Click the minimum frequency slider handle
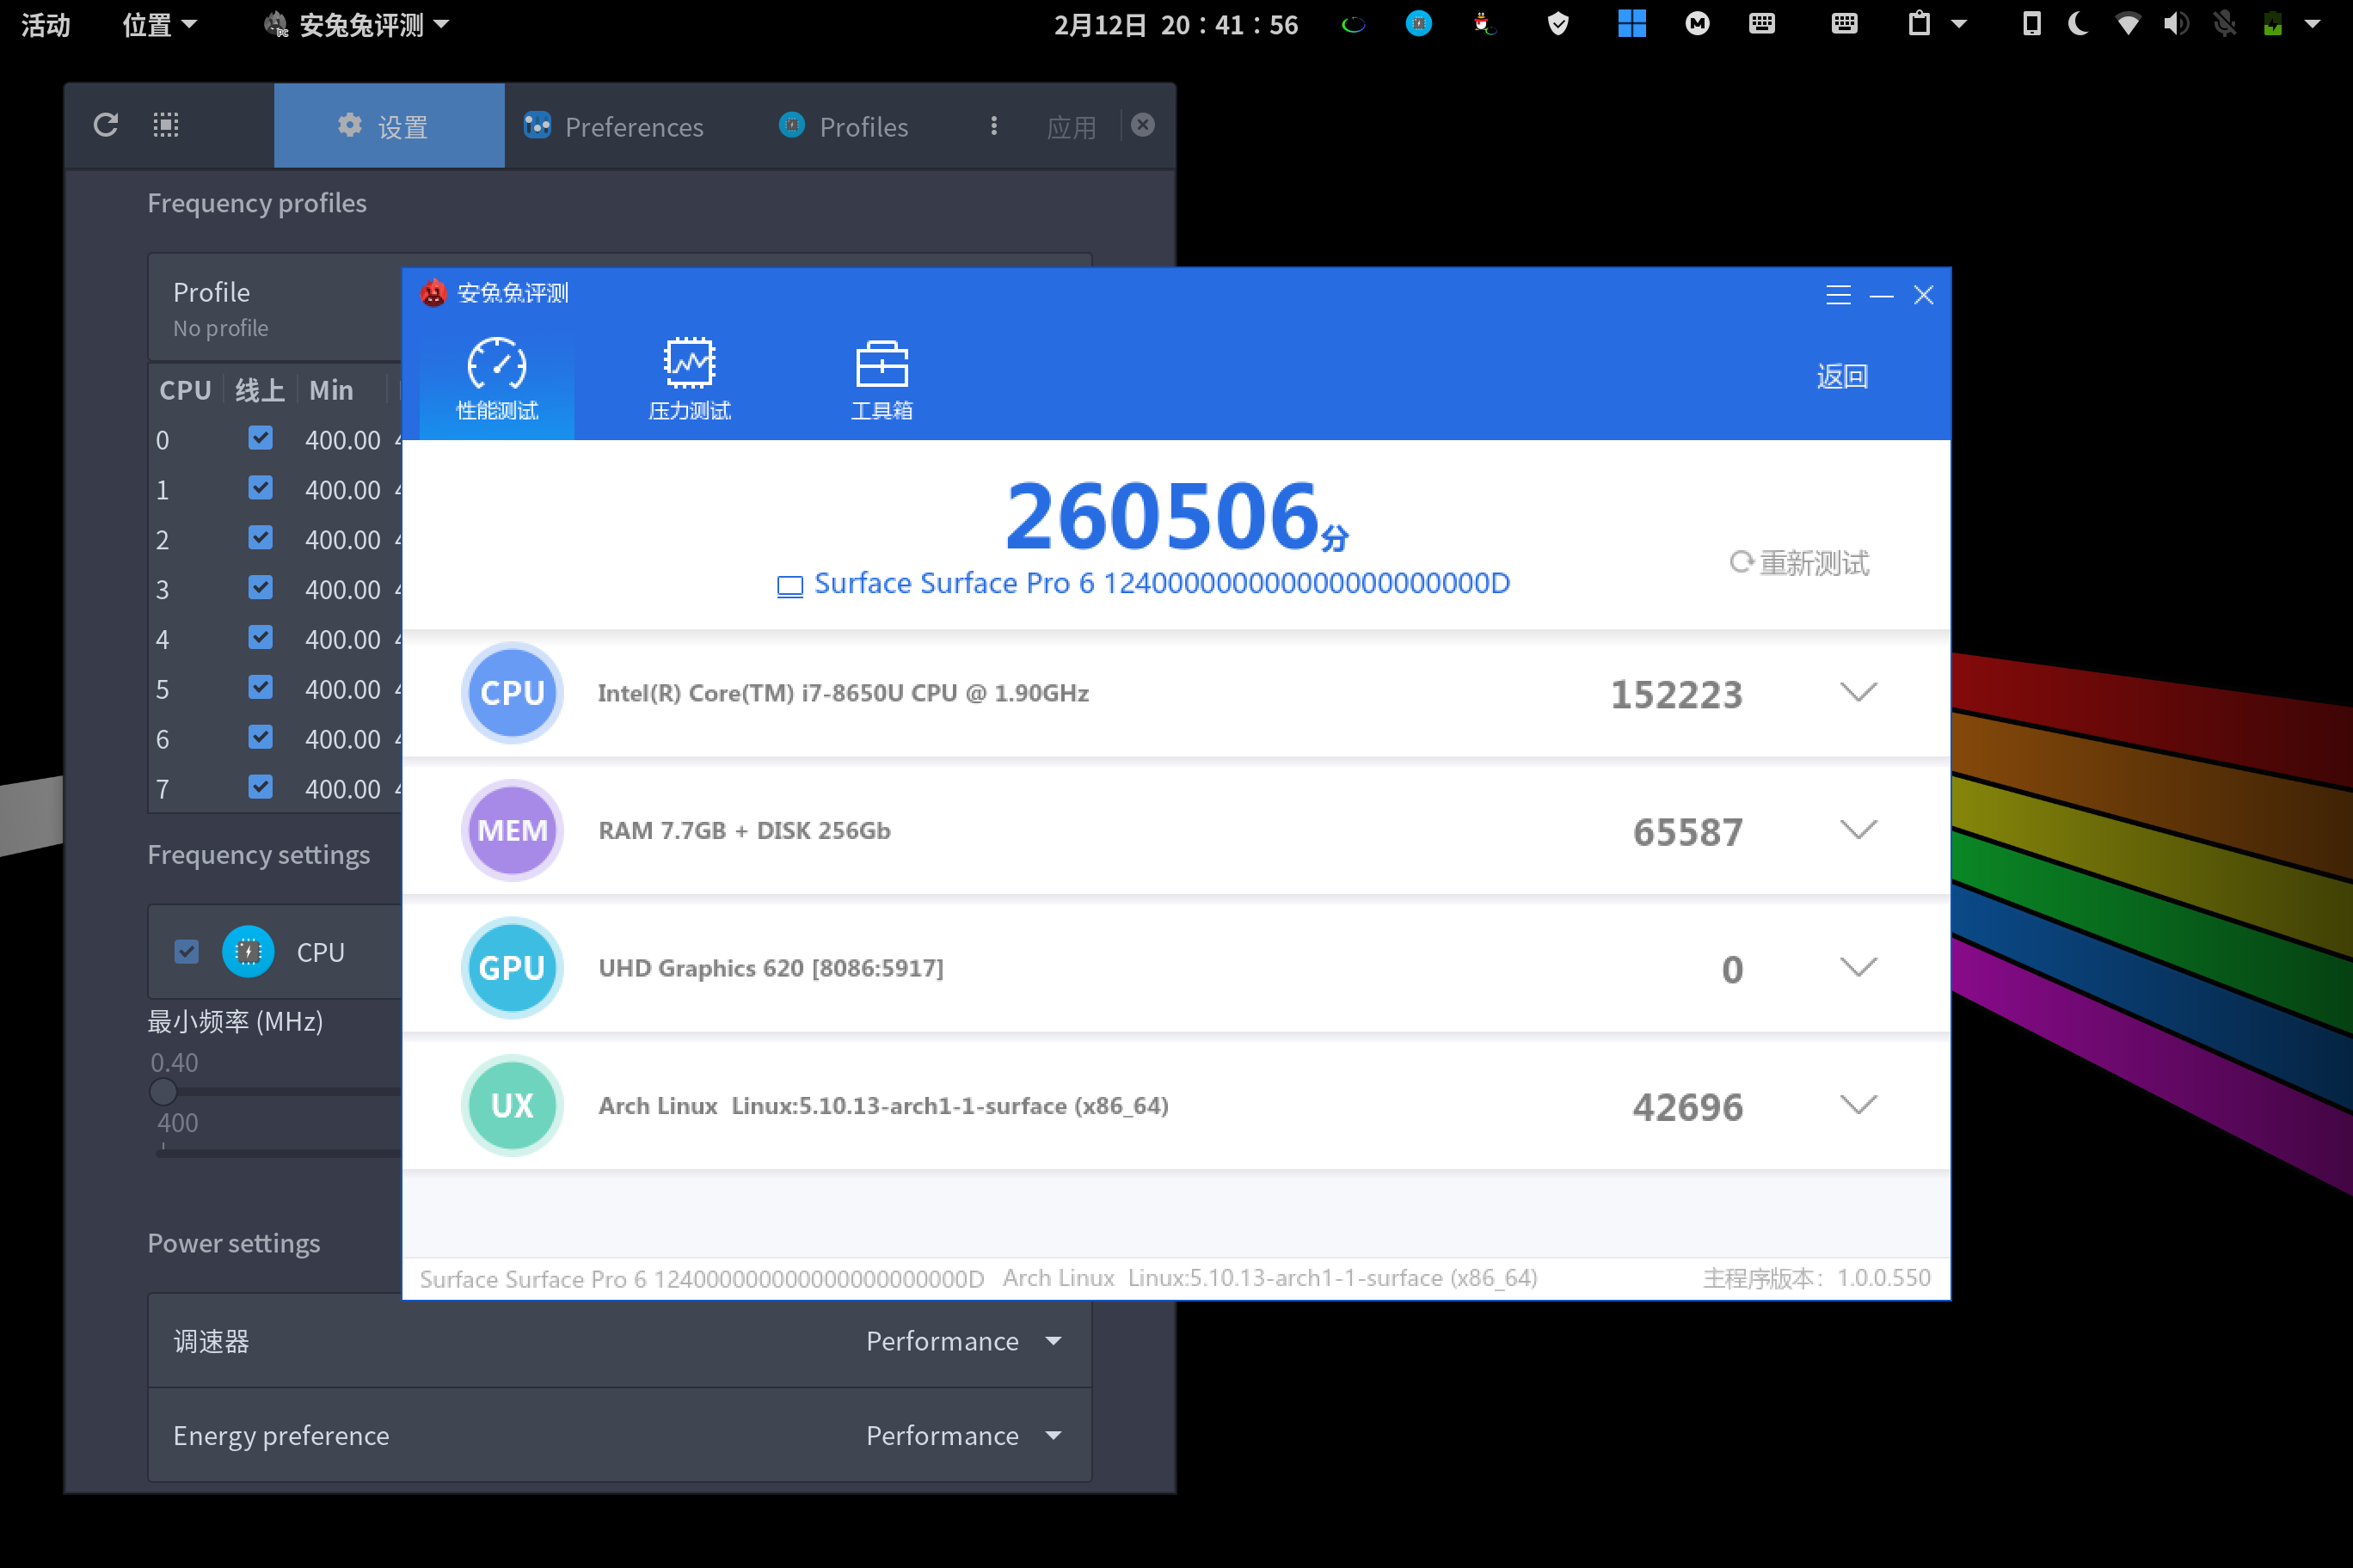This screenshot has width=2353, height=1568. (x=163, y=1092)
